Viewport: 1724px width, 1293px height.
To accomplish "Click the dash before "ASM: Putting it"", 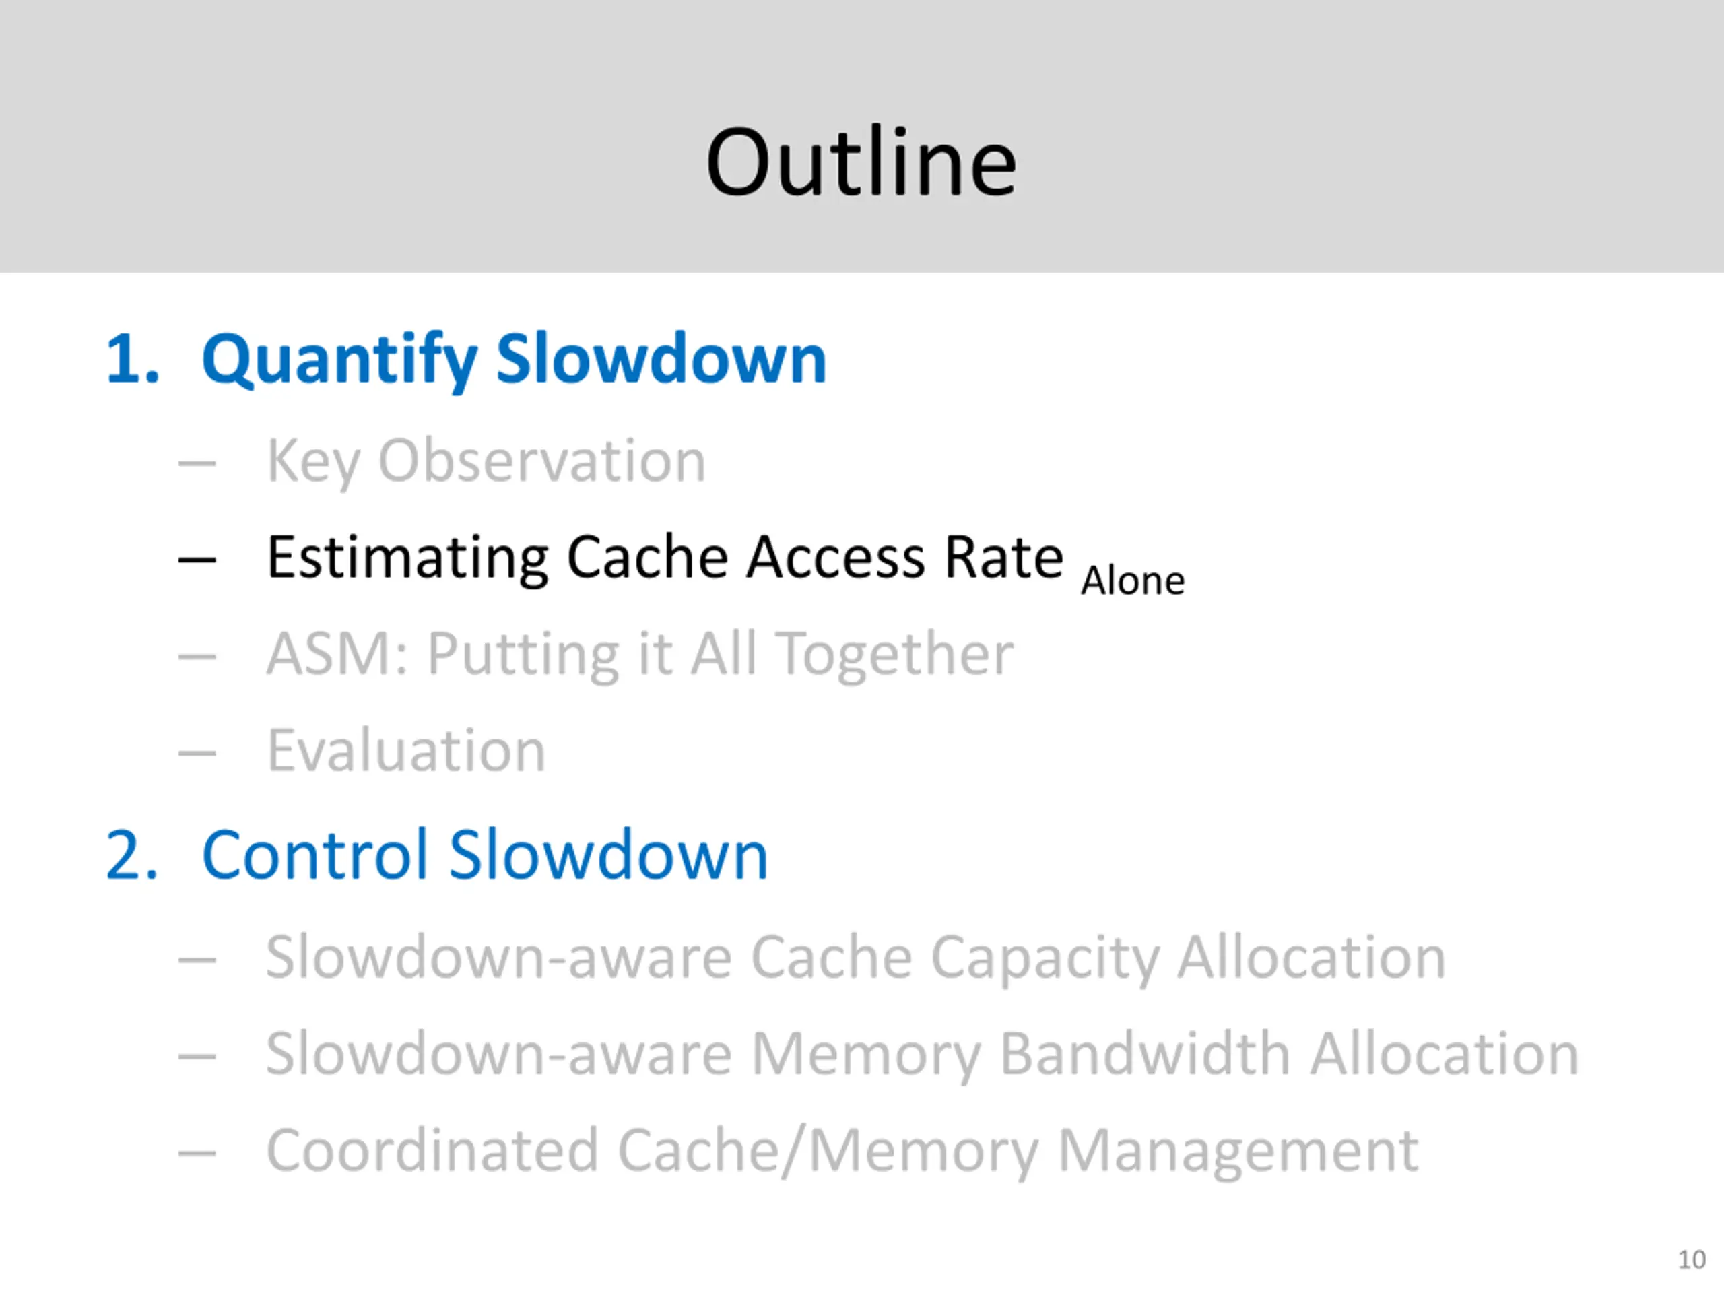I will click(x=197, y=656).
